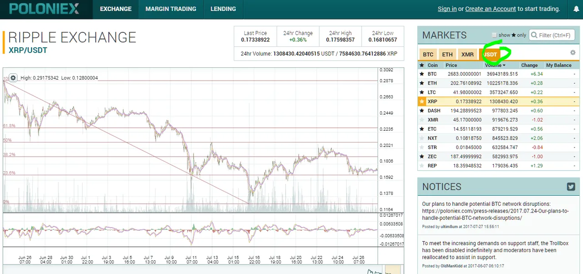Open the chart settings gear icon
Viewport: 583px width, 274px height.
pos(13,78)
